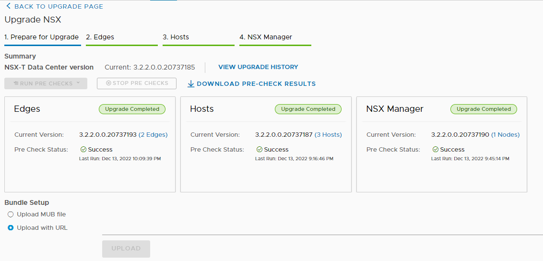Click the Hosts card title

click(202, 109)
